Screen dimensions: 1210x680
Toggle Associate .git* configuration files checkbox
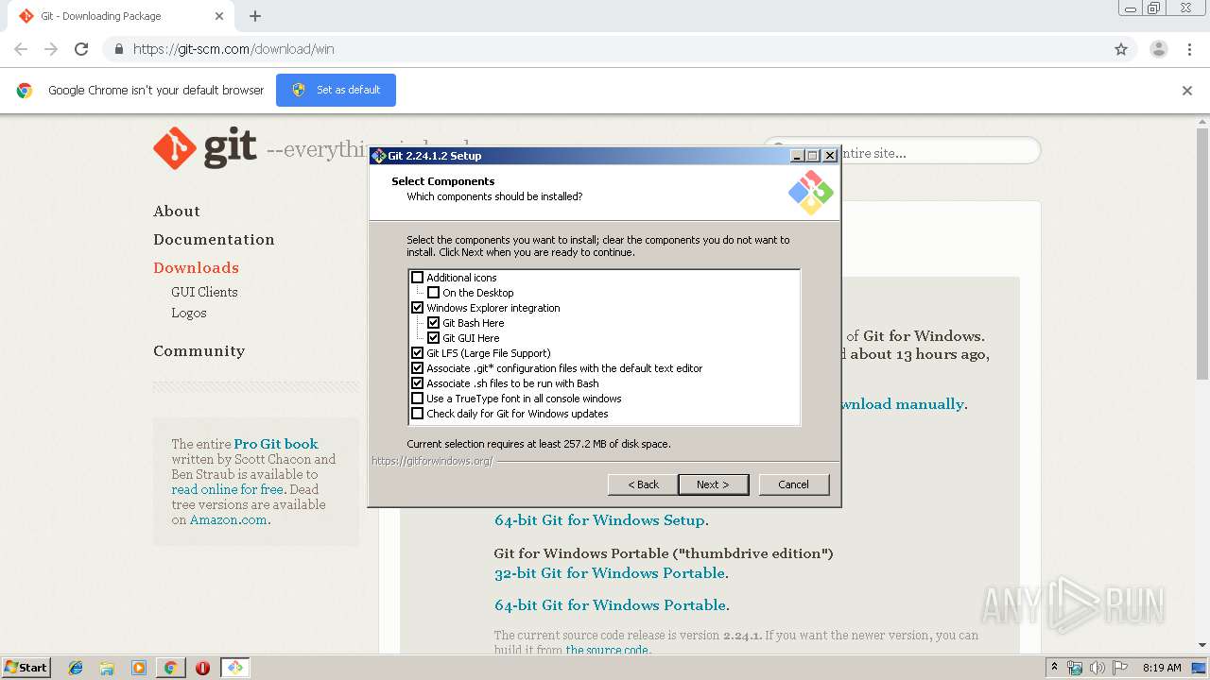[x=418, y=368]
